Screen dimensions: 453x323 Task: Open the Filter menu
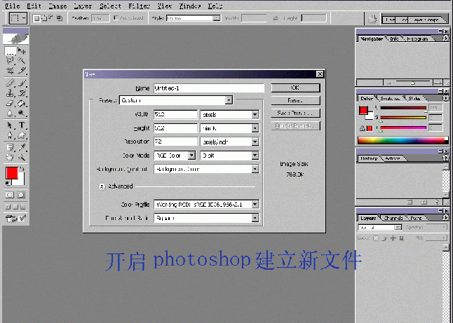point(139,6)
